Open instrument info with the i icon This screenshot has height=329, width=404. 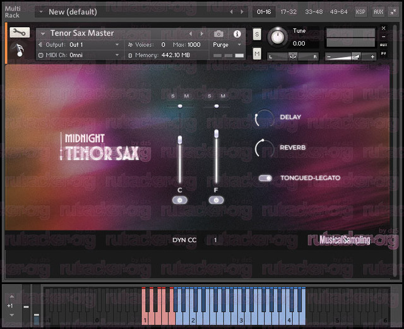pos(237,33)
